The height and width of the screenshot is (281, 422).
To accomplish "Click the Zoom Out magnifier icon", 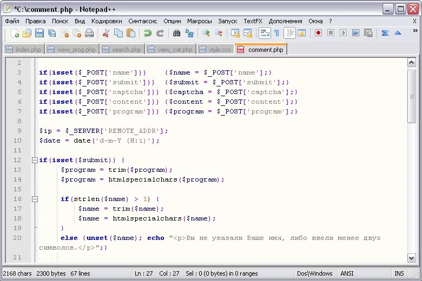I will [219, 33].
